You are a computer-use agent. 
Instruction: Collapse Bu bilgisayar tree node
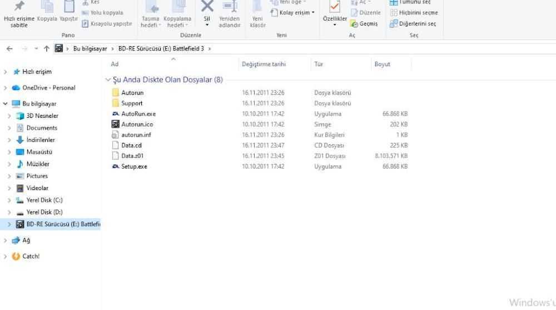click(x=6, y=104)
